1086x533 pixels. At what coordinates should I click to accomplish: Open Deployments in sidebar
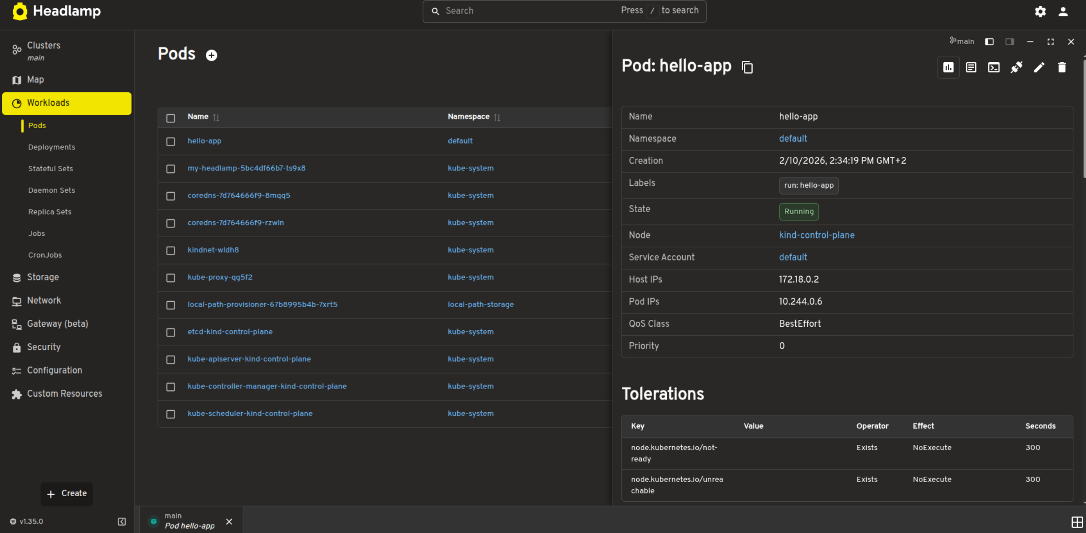(51, 147)
